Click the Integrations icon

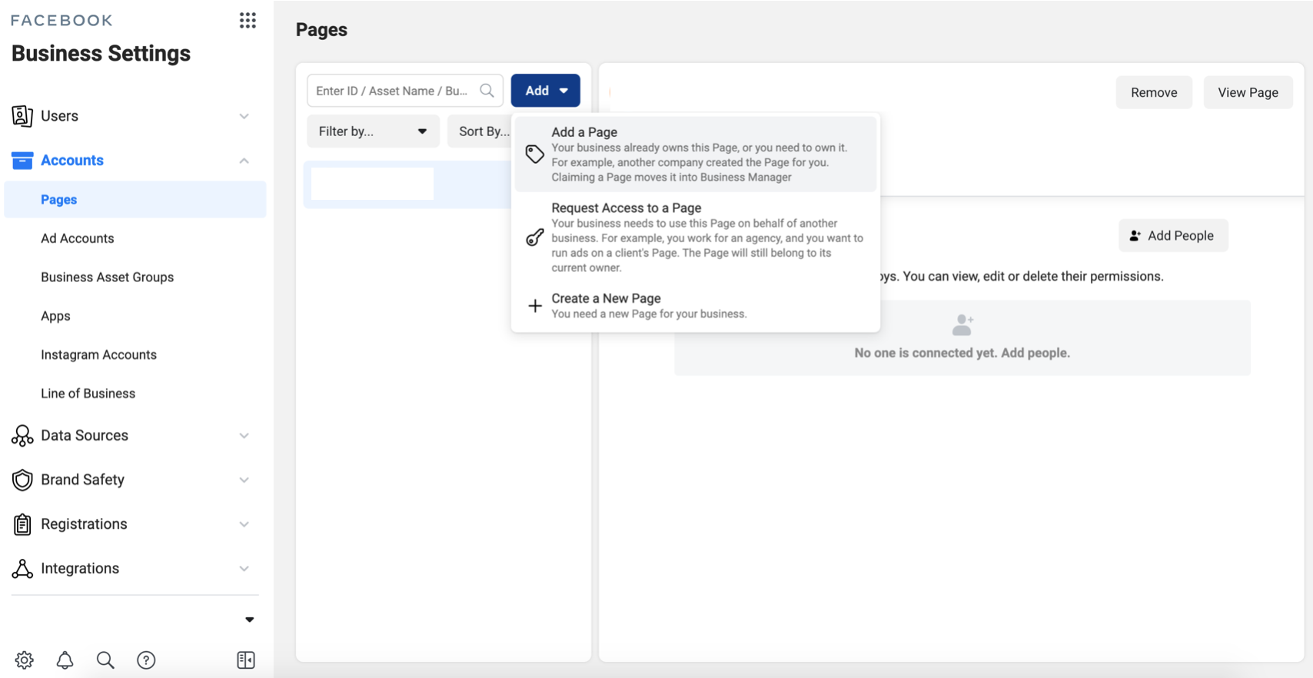(22, 569)
